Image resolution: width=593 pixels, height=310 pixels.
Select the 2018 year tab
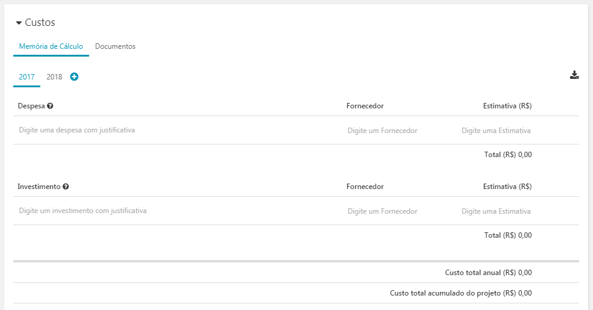coord(54,76)
